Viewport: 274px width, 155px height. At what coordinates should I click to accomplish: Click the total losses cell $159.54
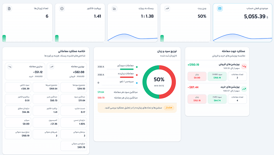click(x=46, y=87)
